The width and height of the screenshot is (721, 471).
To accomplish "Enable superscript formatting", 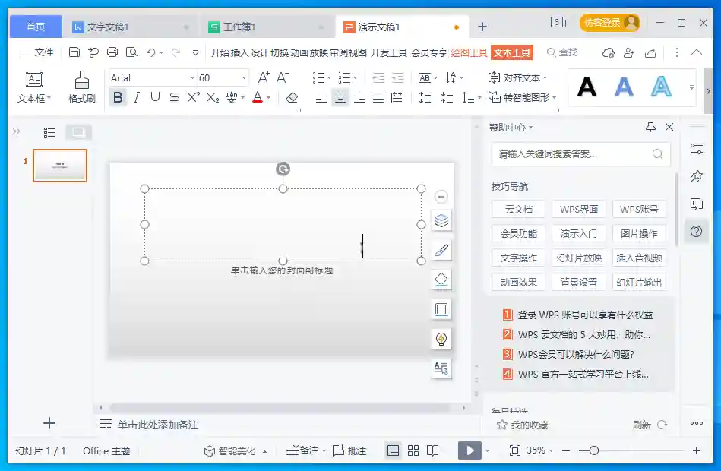I will point(194,97).
